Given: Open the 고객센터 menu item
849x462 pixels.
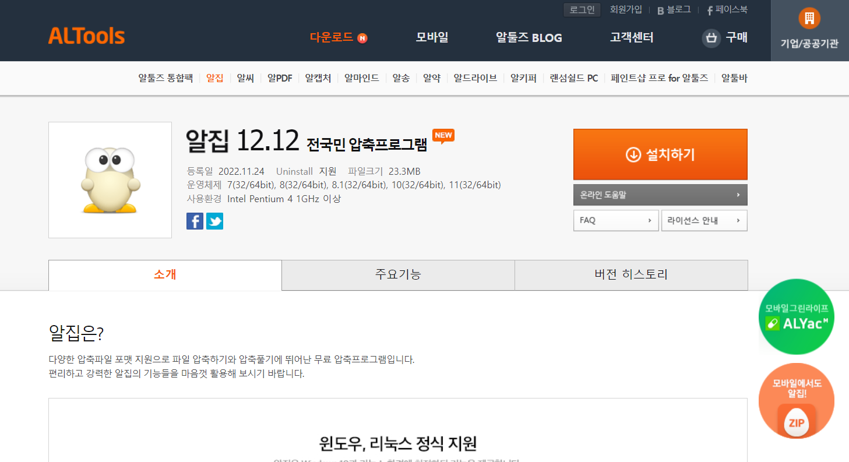Looking at the screenshot, I should [x=632, y=38].
